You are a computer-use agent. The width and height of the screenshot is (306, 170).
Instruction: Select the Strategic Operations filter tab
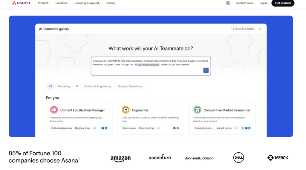[x=130, y=86]
